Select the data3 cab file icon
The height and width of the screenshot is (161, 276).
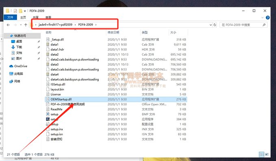(x=48, y=64)
